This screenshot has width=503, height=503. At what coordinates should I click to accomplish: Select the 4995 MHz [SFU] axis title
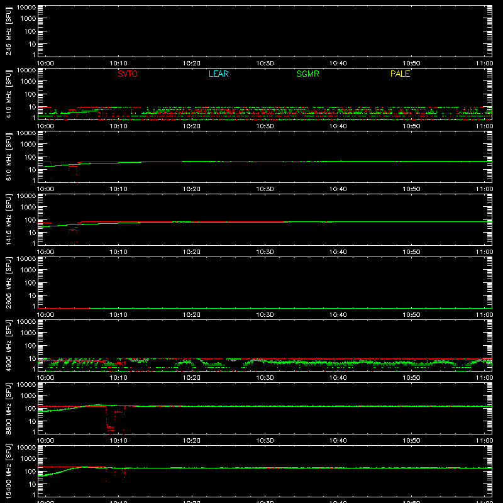point(8,345)
